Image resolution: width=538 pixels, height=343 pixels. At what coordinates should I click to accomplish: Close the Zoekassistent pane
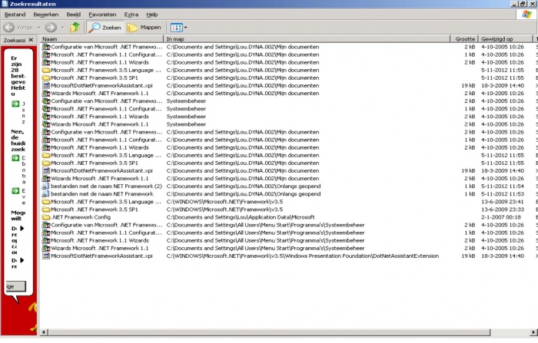[x=31, y=40]
